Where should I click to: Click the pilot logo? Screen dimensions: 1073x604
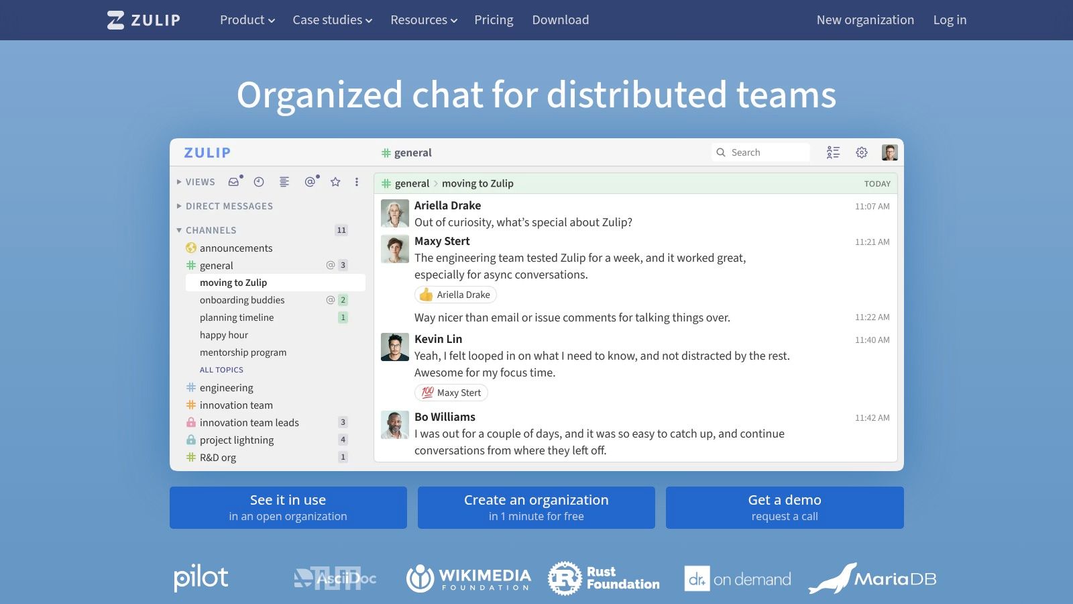pos(201,578)
